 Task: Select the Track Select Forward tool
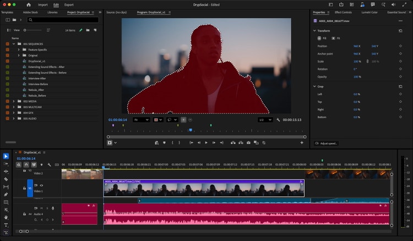coord(6,163)
